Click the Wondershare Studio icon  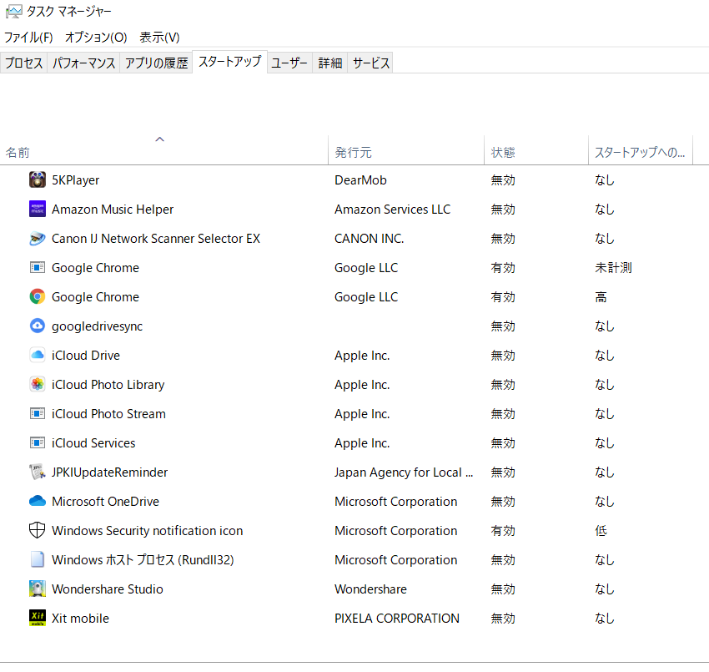pyautogui.click(x=38, y=589)
